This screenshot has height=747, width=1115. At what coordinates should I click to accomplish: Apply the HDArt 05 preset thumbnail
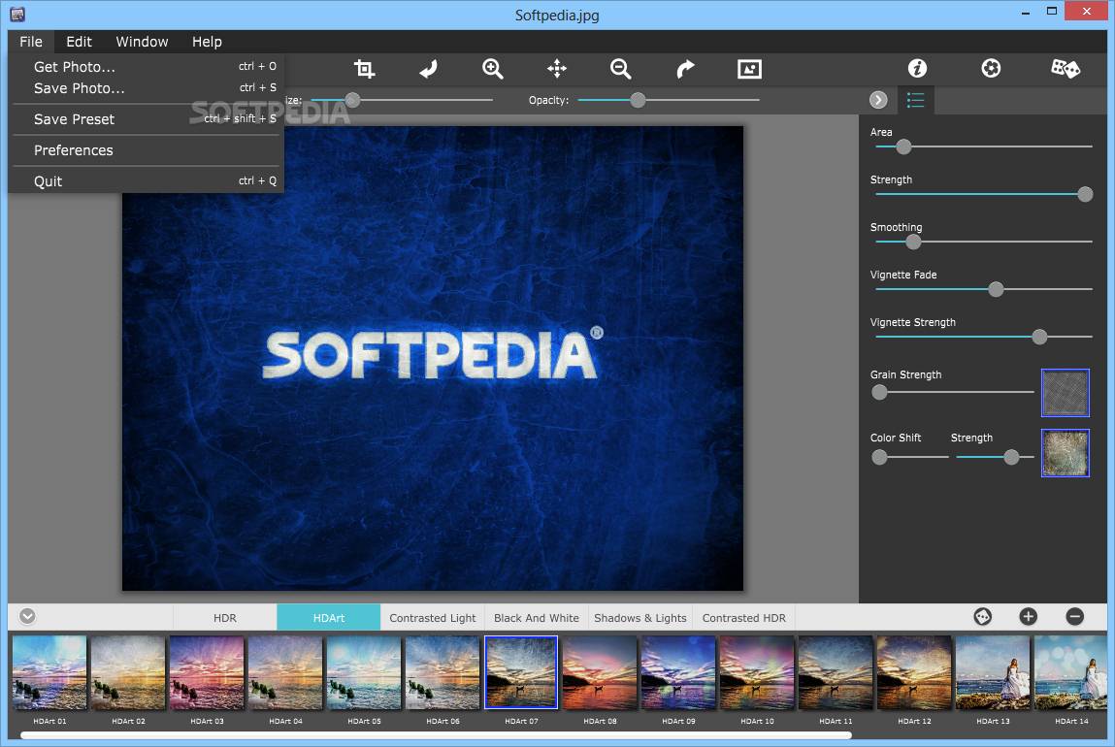(x=364, y=673)
